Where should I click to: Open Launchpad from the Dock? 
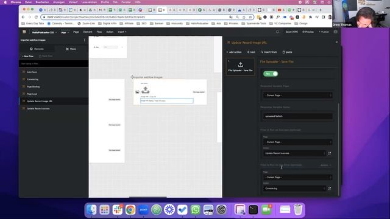coord(104,210)
